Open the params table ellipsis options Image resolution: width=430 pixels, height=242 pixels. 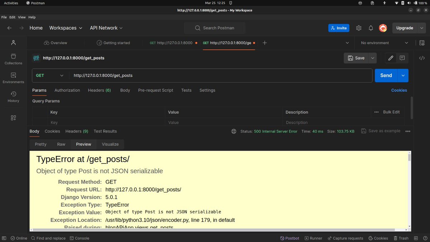pyautogui.click(x=376, y=112)
